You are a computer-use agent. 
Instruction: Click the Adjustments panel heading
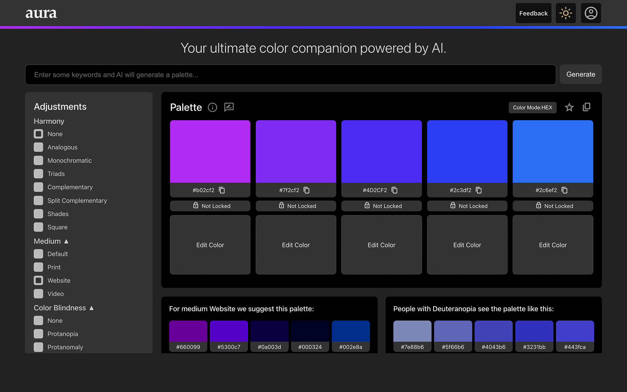point(60,107)
